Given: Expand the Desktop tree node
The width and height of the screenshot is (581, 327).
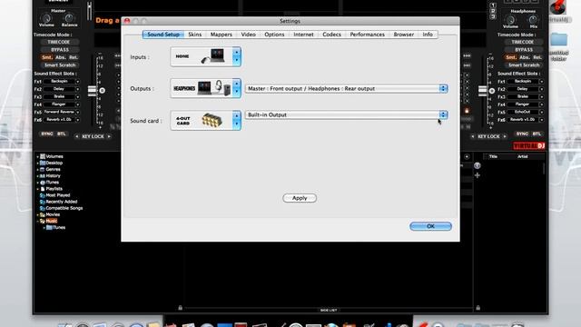Looking at the screenshot, I should 37,163.
